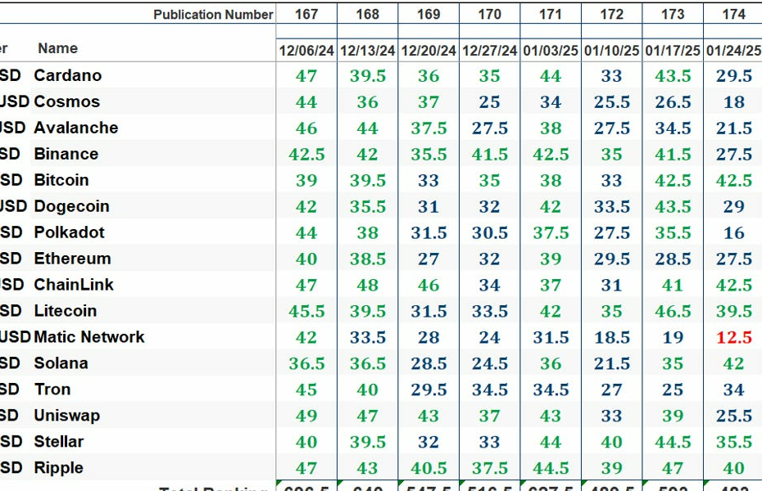Click Bitcoin's 39 value under 12/06/24
Screen dimensions: 762x491
[306, 181]
